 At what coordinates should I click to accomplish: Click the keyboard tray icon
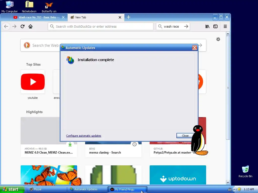click(x=230, y=189)
